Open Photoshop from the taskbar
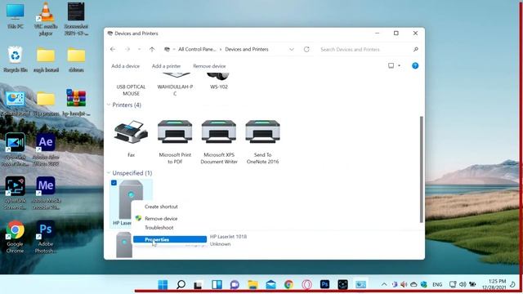 pos(325,284)
